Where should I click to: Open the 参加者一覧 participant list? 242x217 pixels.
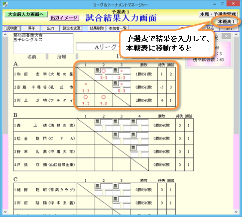(x=118, y=28)
